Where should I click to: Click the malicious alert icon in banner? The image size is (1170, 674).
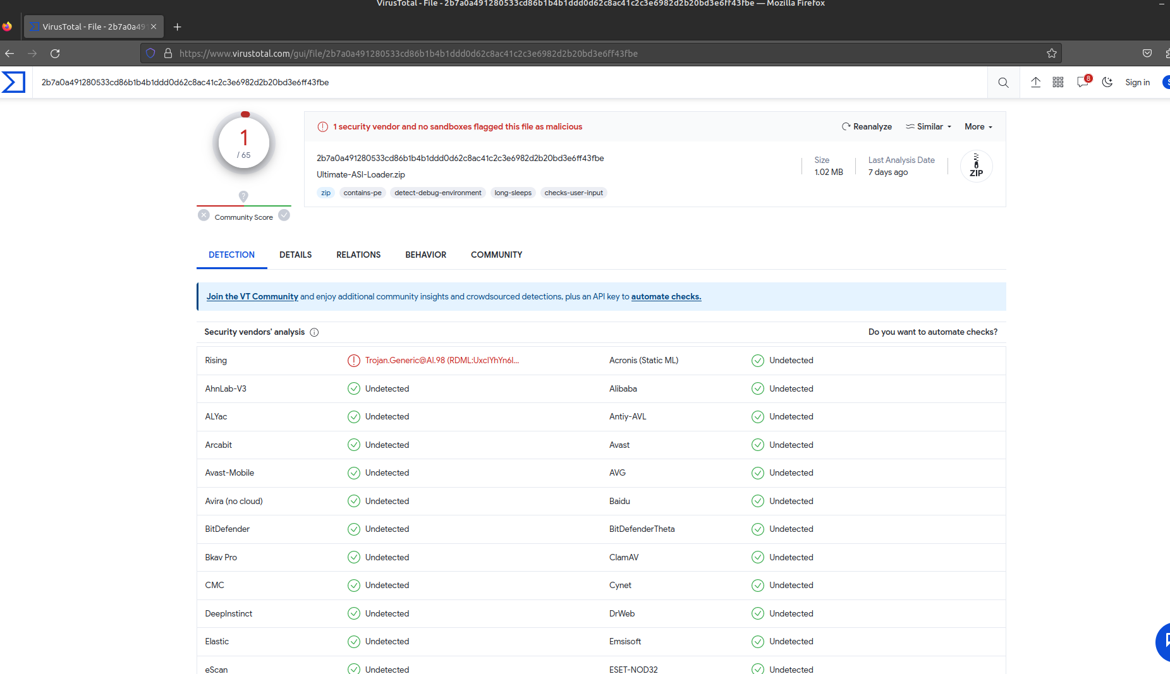[x=322, y=126]
